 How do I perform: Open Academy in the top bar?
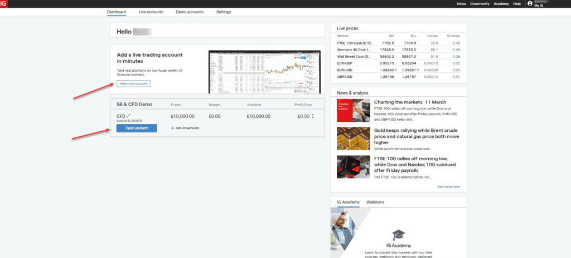point(501,4)
